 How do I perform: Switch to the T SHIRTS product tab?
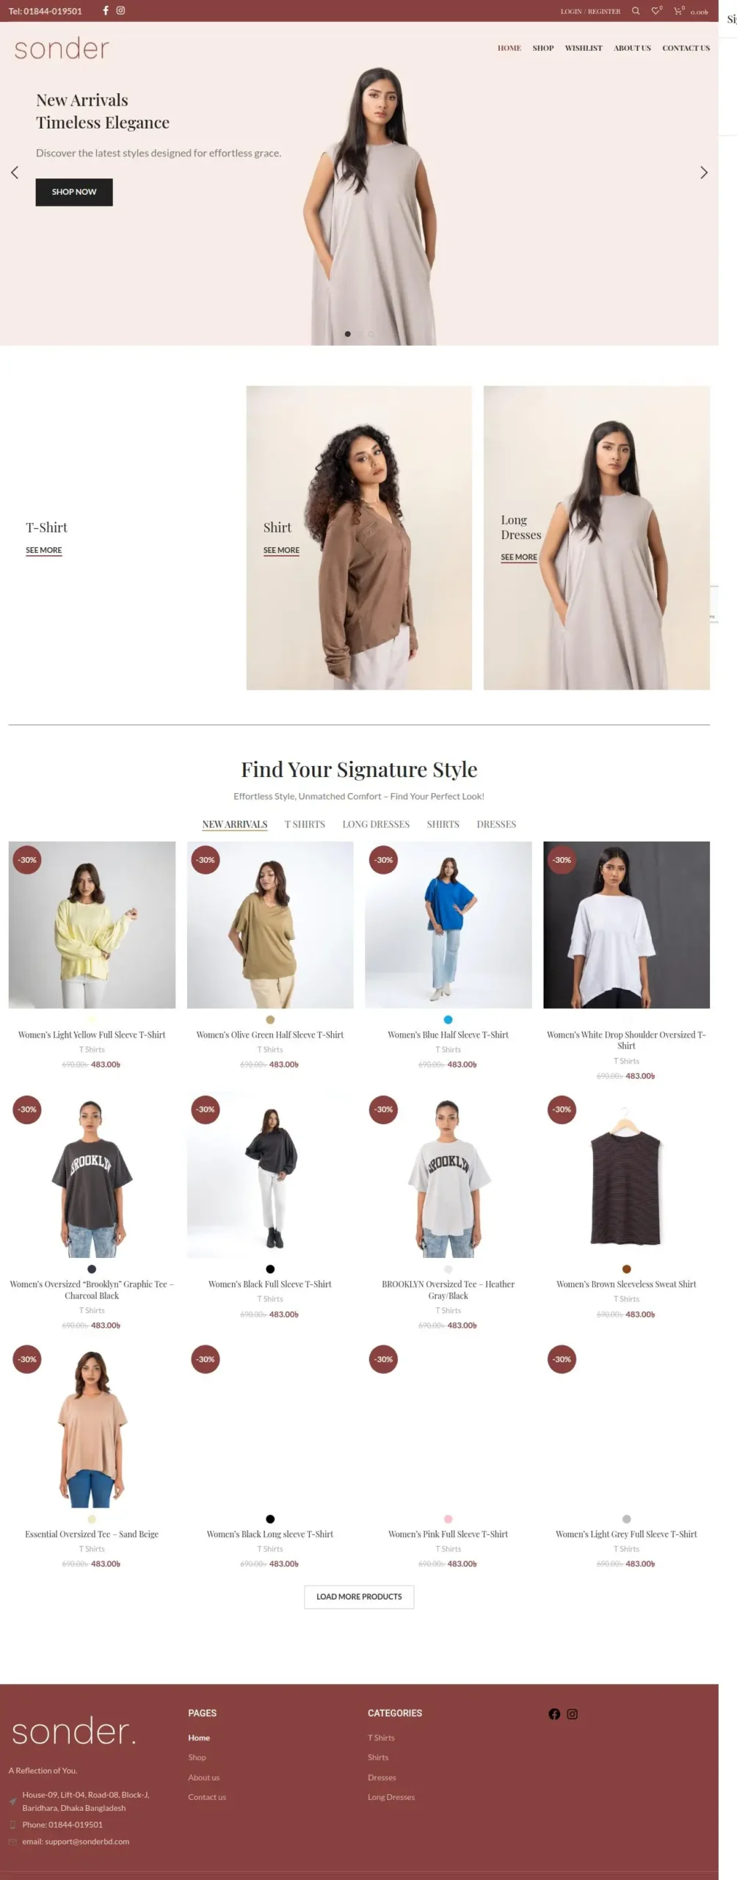(305, 824)
